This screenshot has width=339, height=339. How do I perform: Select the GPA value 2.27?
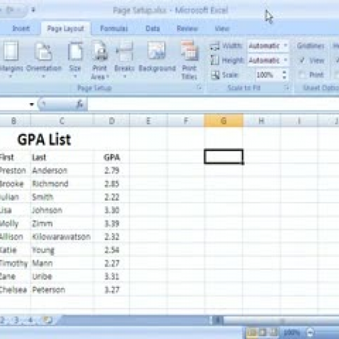(x=112, y=263)
